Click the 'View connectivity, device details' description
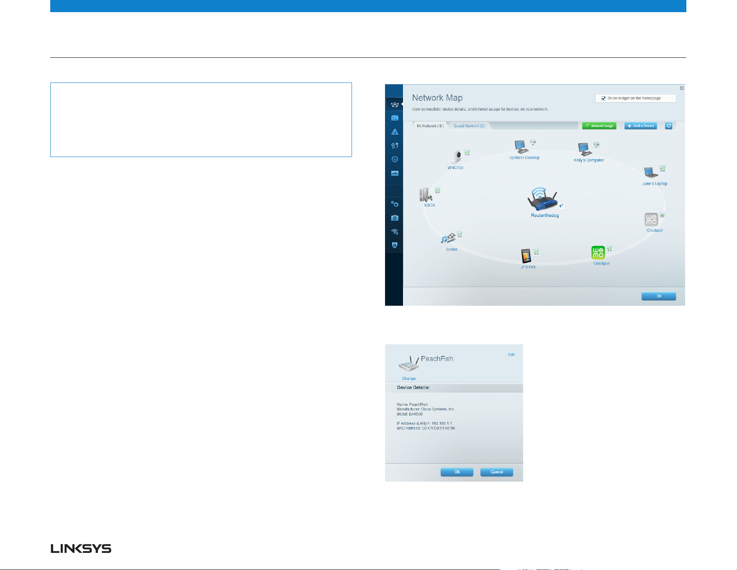737x570 pixels. (480, 109)
